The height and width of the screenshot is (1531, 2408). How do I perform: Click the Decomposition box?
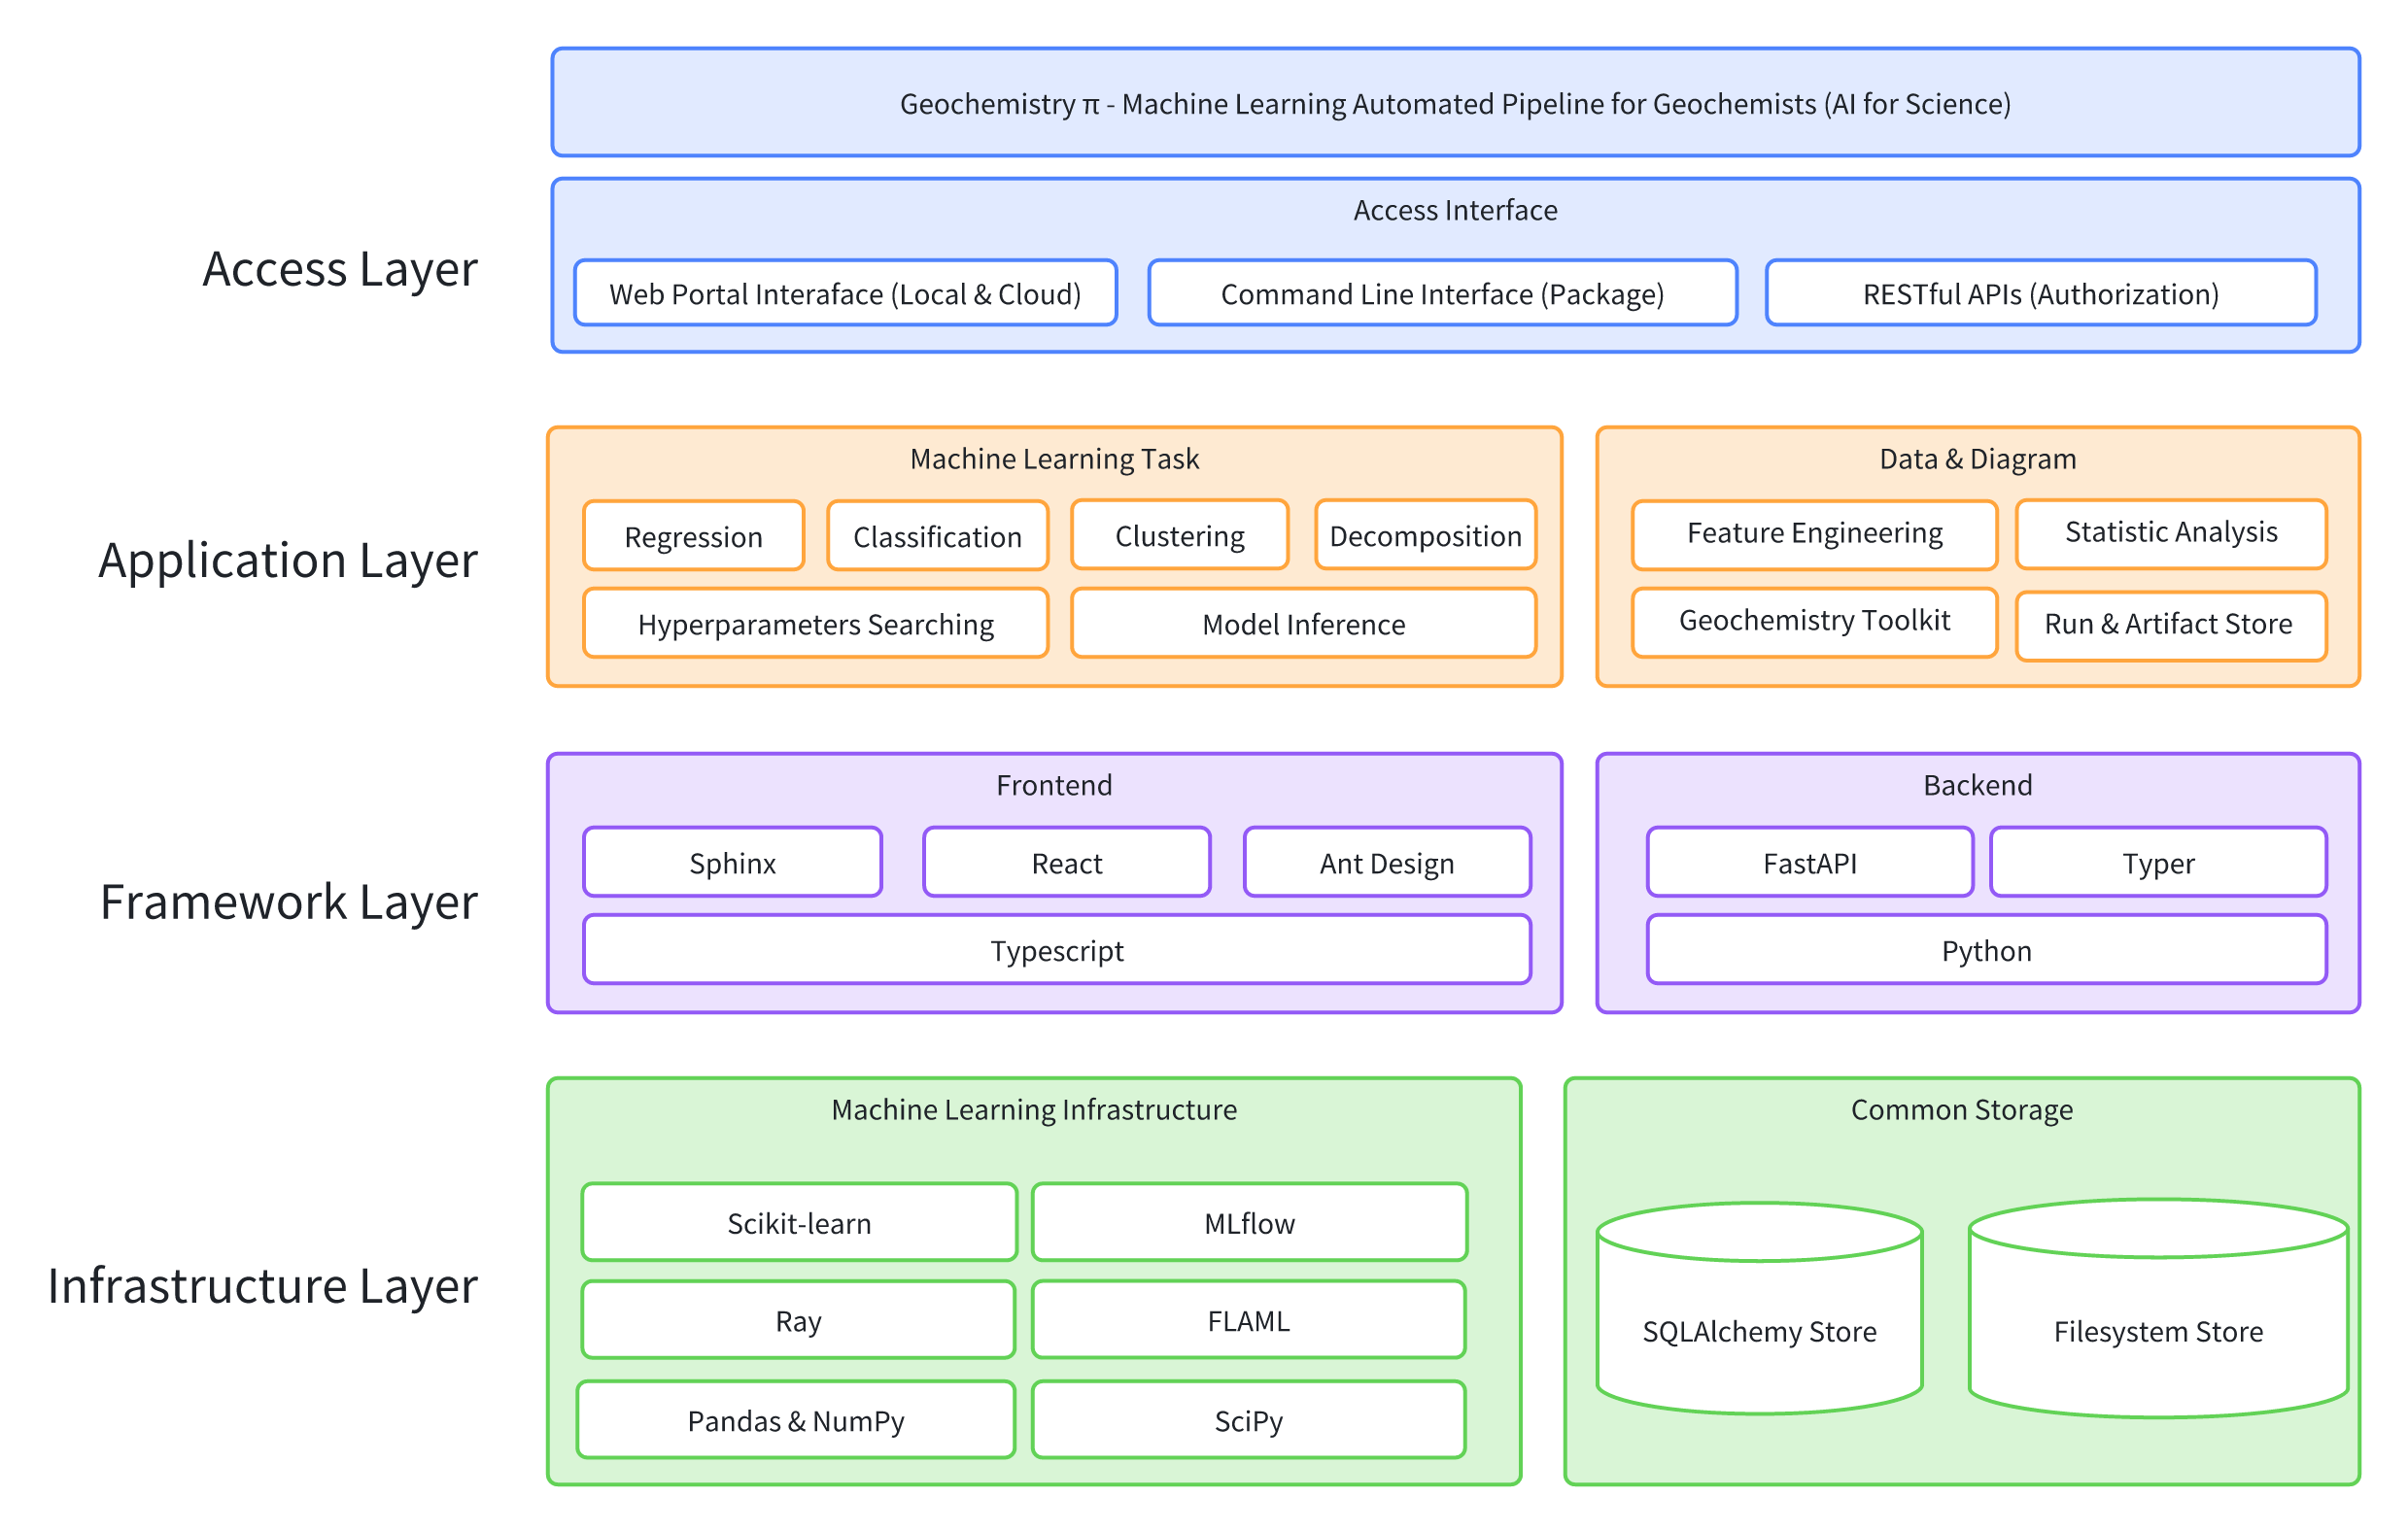(x=1424, y=536)
